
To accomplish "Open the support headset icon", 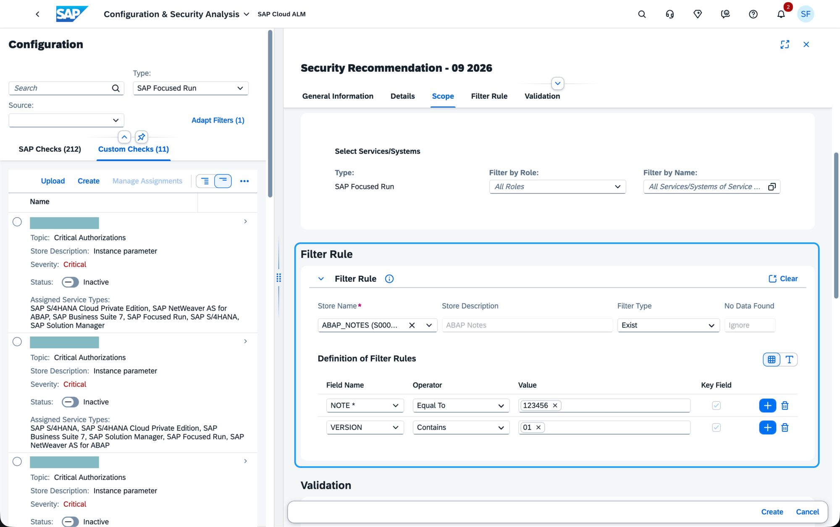I will (670, 14).
